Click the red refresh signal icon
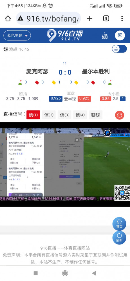Screen dimensions: 130x281 click(119, 115)
